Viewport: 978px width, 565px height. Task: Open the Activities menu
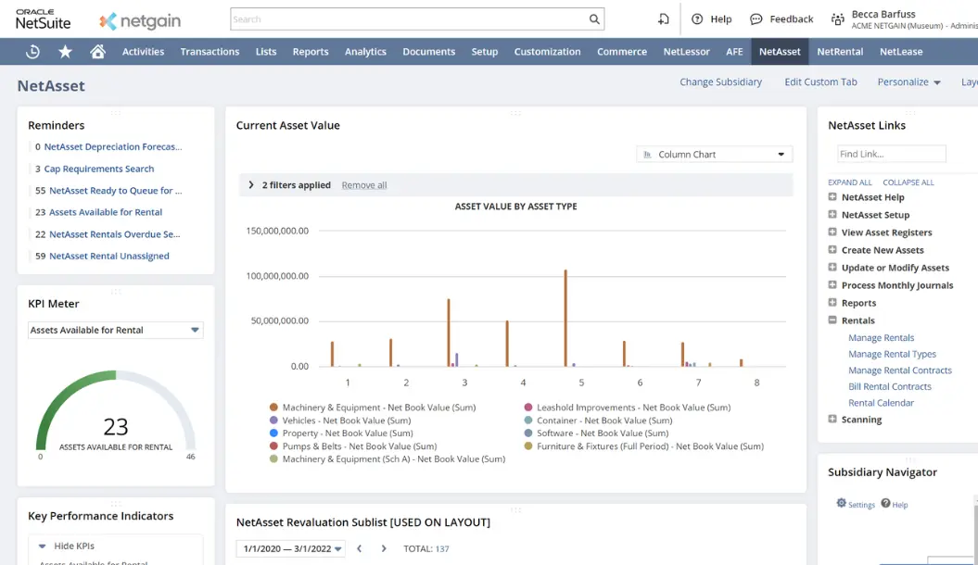(143, 52)
